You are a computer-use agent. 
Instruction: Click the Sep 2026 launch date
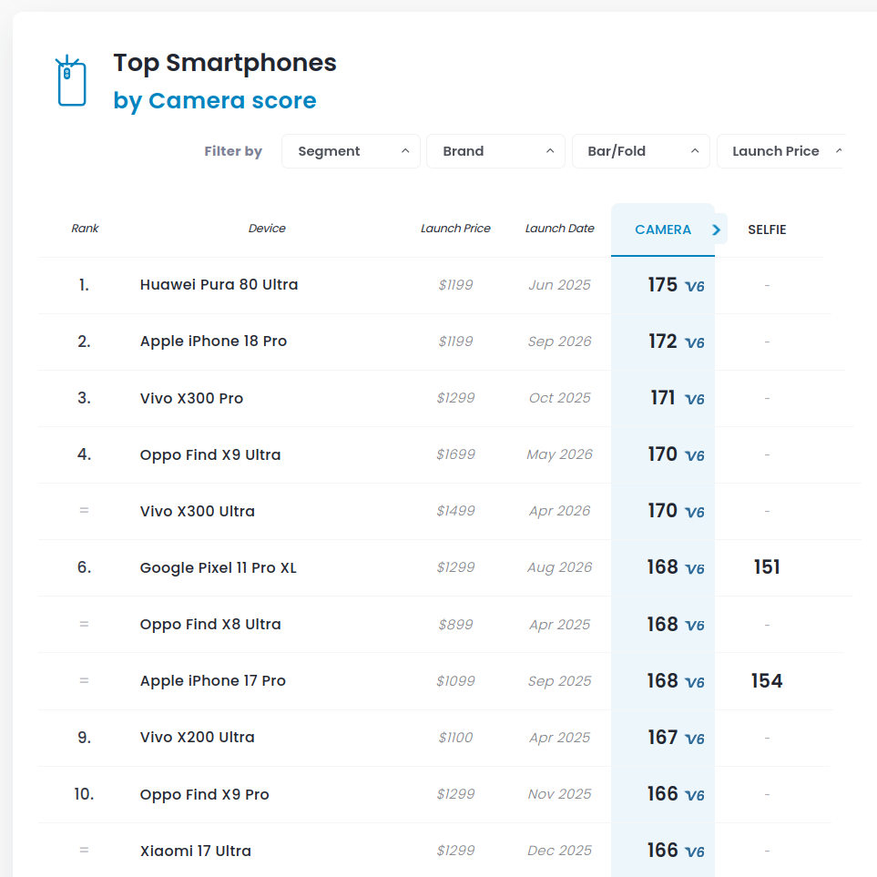coord(559,342)
